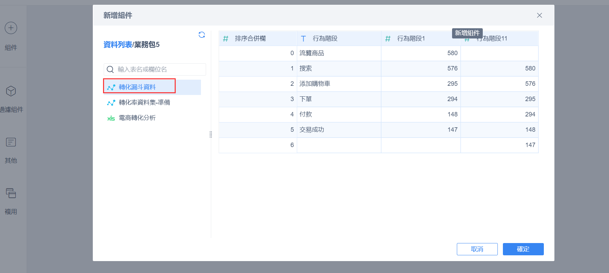Click the 行為階段 column header
Image resolution: width=609 pixels, height=273 pixels.
click(x=339, y=38)
